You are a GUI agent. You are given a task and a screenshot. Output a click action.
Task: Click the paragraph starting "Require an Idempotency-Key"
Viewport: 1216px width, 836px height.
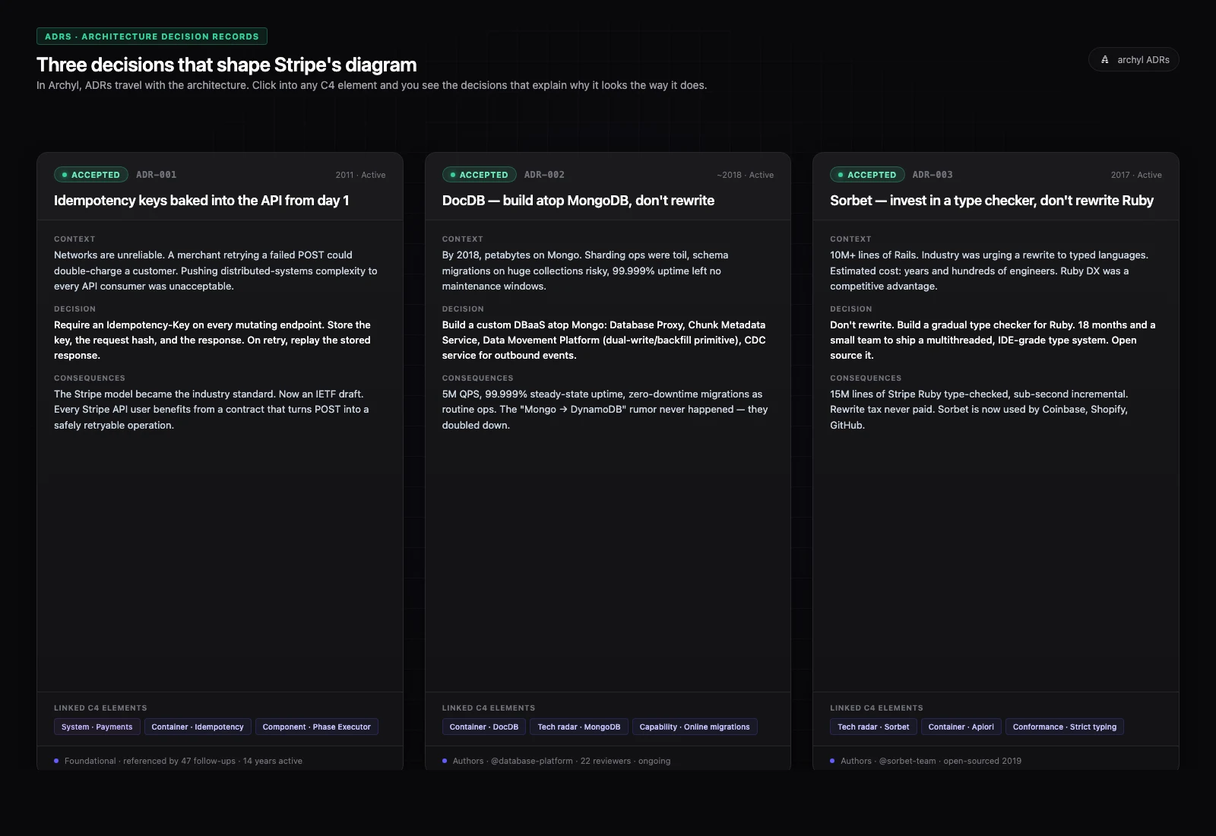pos(213,340)
